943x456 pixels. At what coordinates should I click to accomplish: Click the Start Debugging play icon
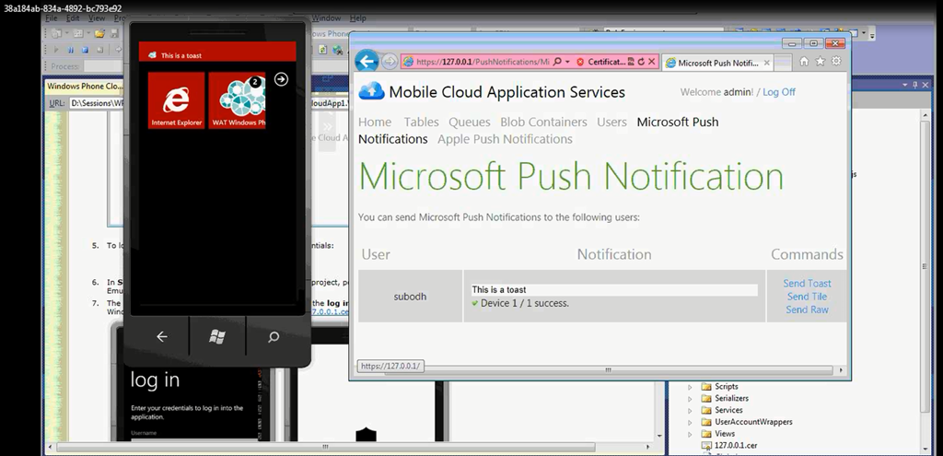pos(56,50)
